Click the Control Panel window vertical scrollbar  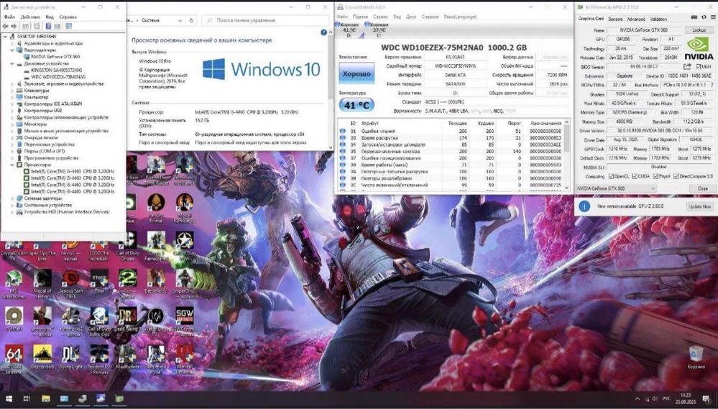point(330,90)
